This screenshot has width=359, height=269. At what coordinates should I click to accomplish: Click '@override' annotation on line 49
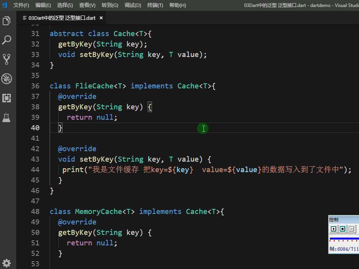click(x=77, y=222)
